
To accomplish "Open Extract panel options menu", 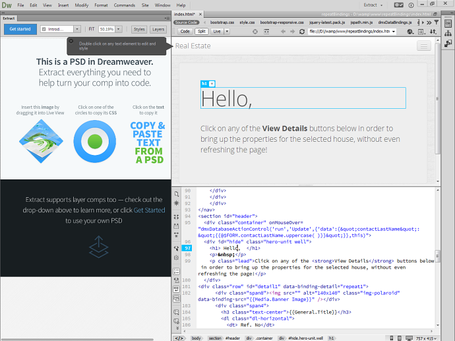I will (x=167, y=18).
